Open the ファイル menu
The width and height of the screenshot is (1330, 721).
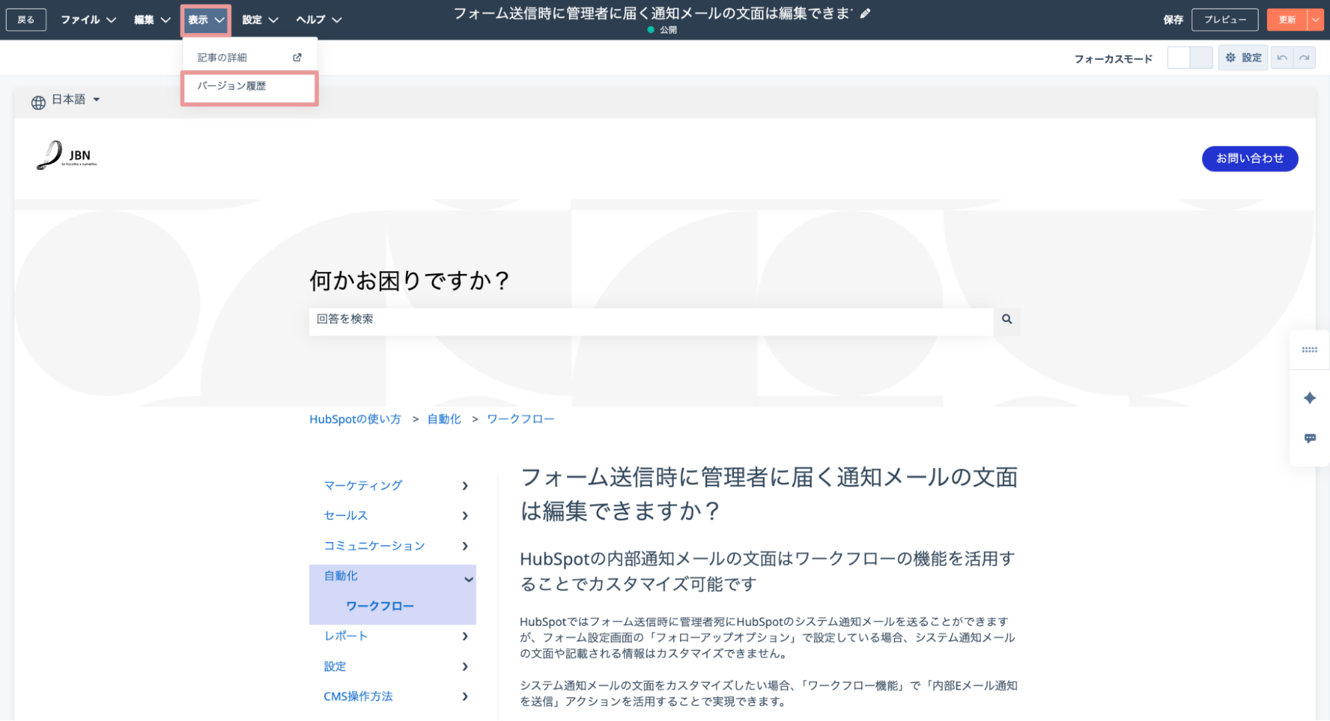click(88, 20)
